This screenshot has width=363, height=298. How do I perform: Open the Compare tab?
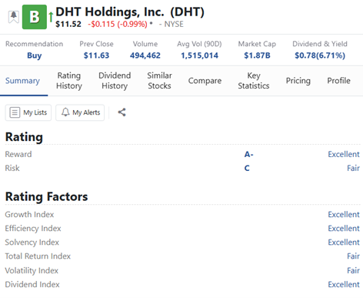pyautogui.click(x=205, y=81)
